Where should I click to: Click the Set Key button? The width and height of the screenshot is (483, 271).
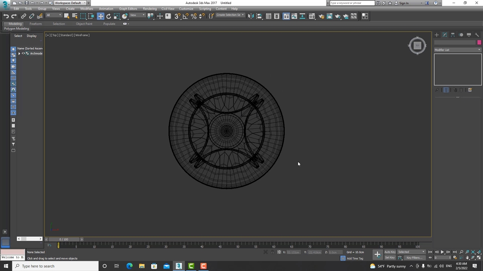tap(390, 258)
